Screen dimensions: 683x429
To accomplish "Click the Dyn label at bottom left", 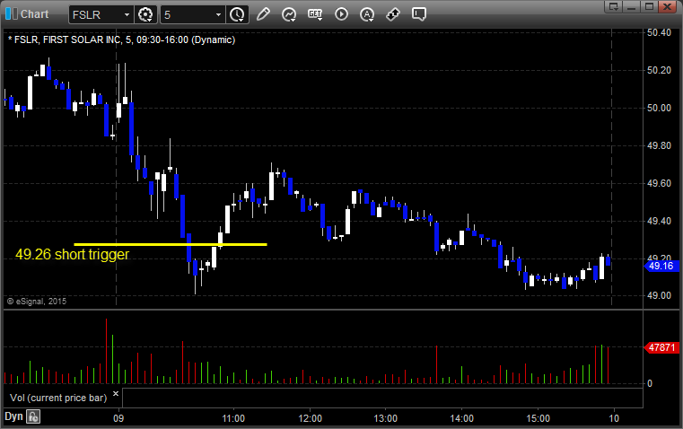I will [13, 416].
